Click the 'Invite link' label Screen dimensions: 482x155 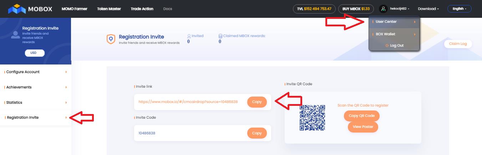tap(144, 87)
